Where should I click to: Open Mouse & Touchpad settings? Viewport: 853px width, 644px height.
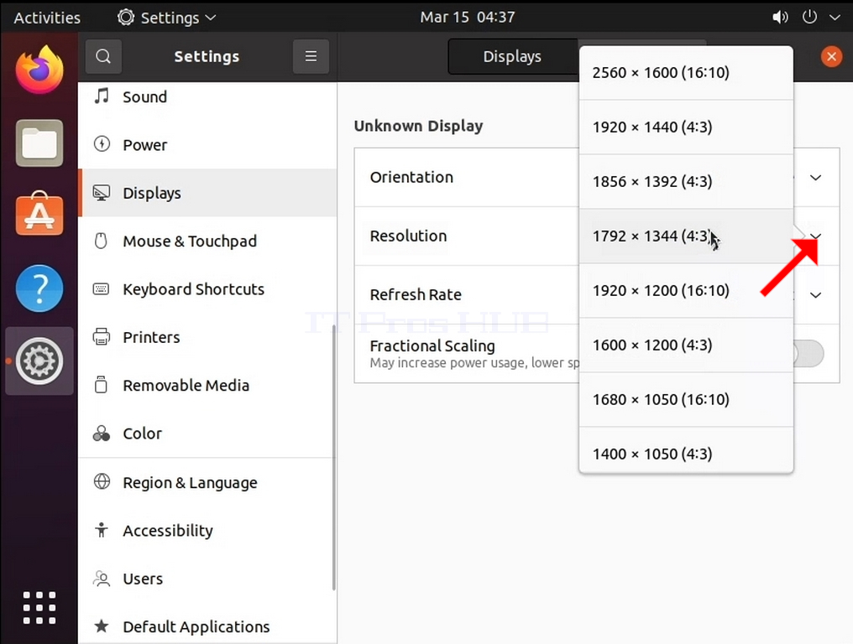[x=207, y=241]
